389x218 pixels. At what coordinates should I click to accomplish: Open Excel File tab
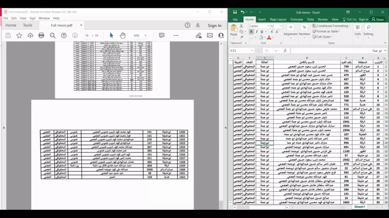tap(235, 19)
